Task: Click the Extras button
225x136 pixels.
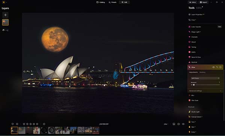Action: (192, 2)
